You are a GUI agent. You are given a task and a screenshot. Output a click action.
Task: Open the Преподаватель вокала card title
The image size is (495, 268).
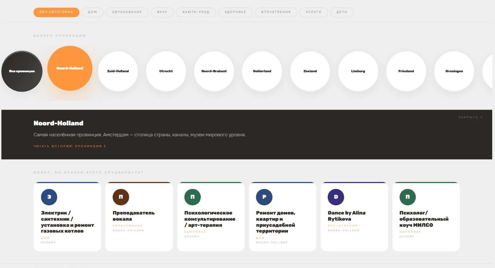coord(134,216)
